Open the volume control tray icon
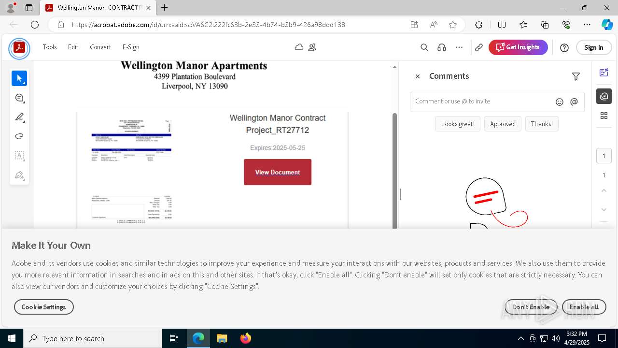The image size is (618, 348). [x=556, y=338]
